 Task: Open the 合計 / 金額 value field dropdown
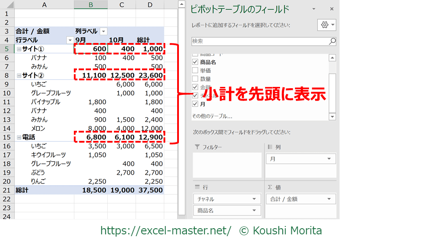click(328, 199)
